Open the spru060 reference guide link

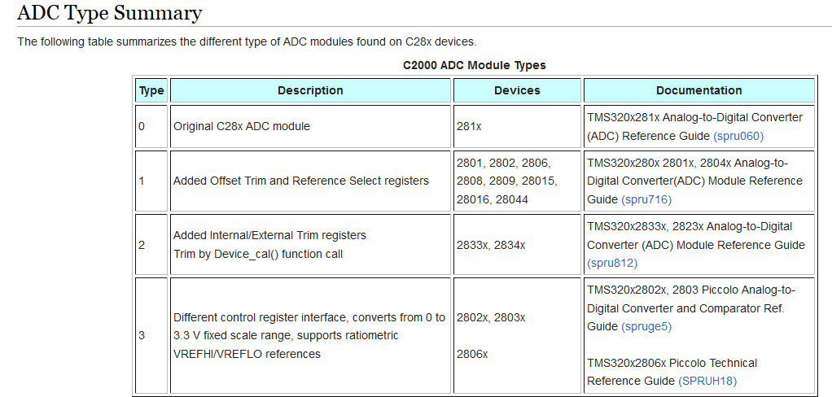click(738, 136)
